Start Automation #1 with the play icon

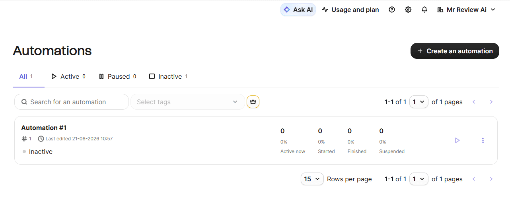(x=457, y=140)
